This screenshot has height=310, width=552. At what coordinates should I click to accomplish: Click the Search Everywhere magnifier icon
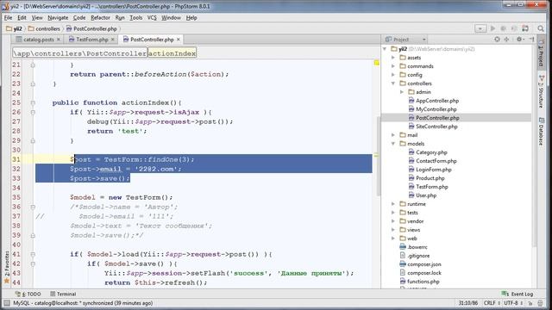click(541, 28)
